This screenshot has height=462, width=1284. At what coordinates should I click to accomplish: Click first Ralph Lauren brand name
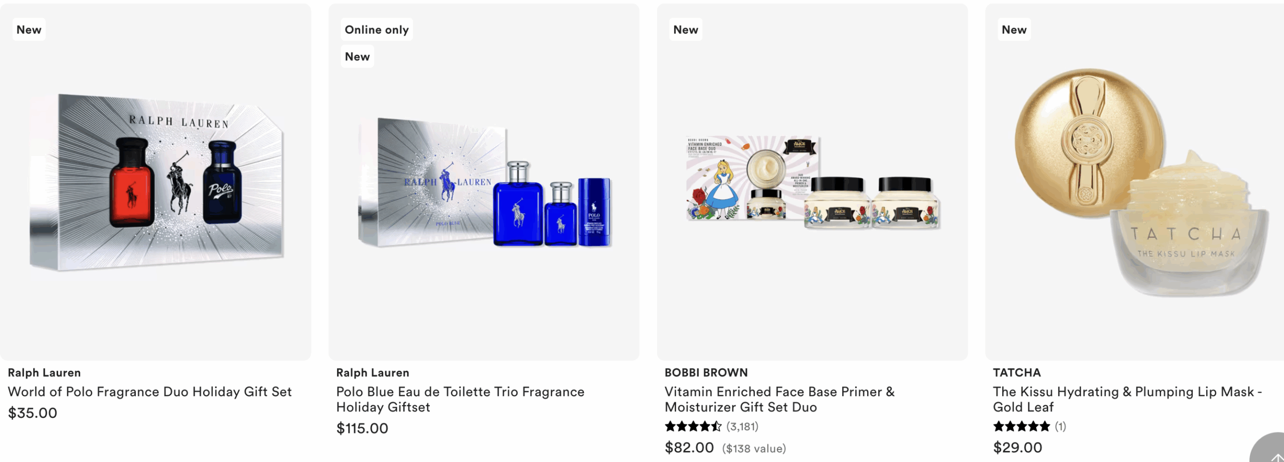[44, 373]
